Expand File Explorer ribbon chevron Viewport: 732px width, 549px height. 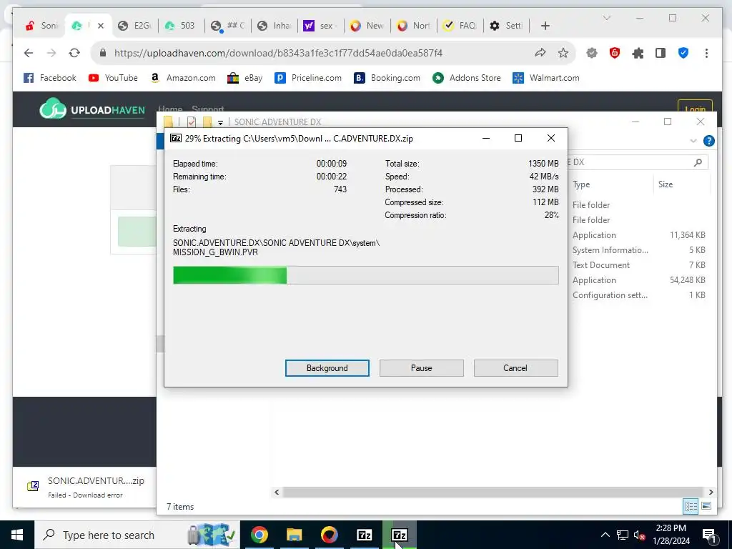click(x=693, y=141)
